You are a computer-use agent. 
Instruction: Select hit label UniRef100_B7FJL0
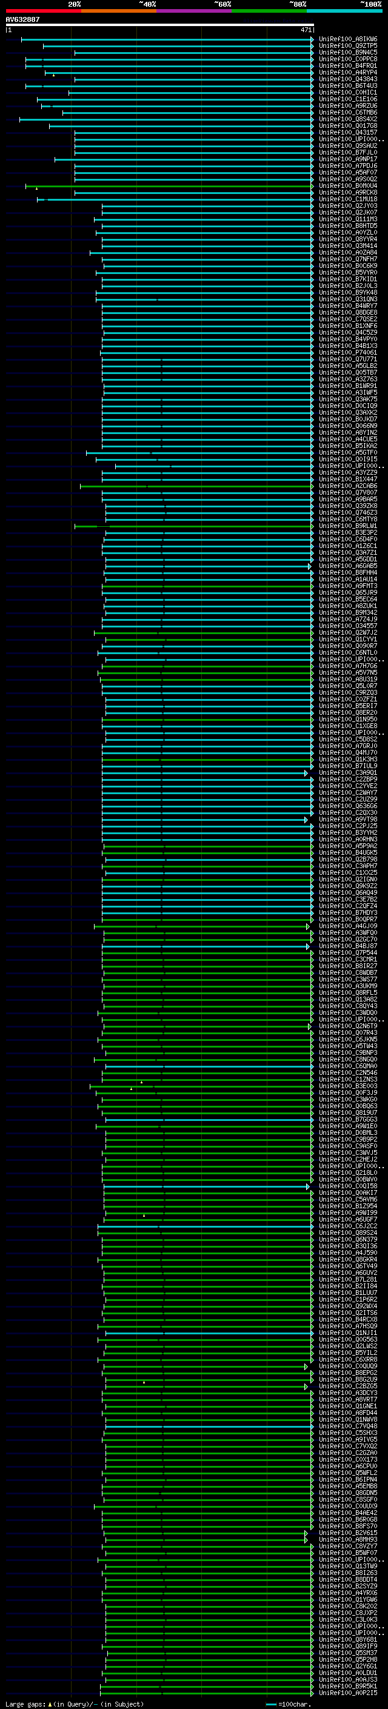pyautogui.click(x=348, y=153)
